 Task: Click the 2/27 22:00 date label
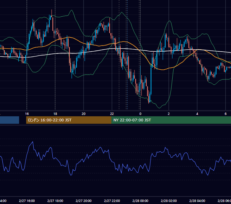pyautogui.click(x=112, y=201)
